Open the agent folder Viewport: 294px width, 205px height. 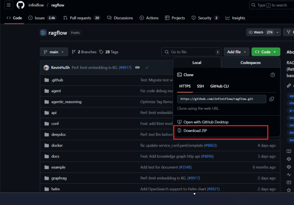(56, 91)
